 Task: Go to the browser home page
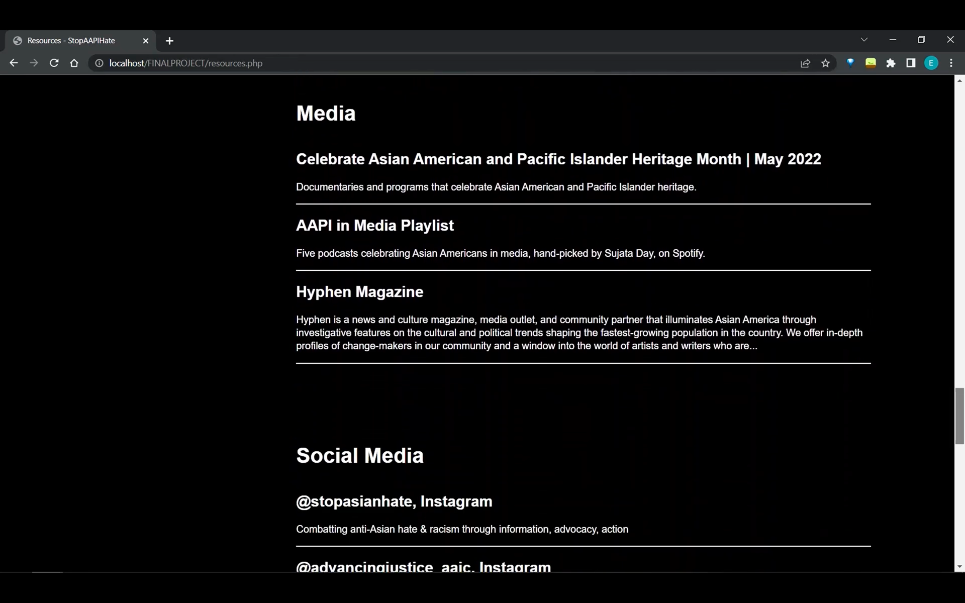pos(74,63)
